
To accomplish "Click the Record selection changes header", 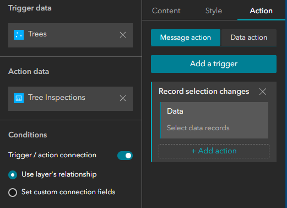I will pyautogui.click(x=204, y=92).
